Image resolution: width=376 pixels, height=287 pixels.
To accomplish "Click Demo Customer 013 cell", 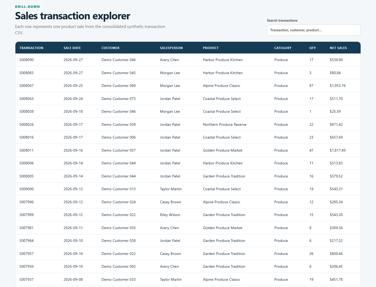I will (x=119, y=189).
